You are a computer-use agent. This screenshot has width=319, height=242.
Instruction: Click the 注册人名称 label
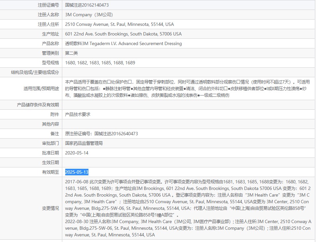48,15
